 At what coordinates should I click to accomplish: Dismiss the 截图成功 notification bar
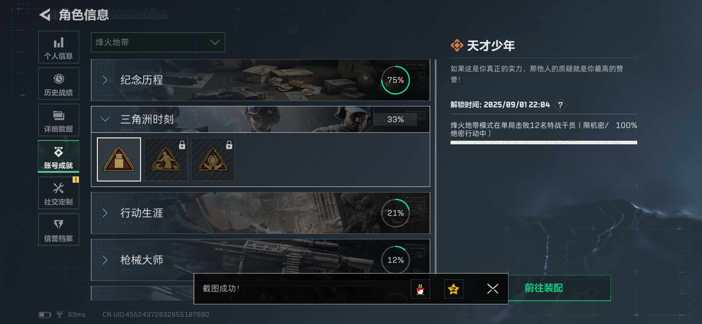click(492, 289)
